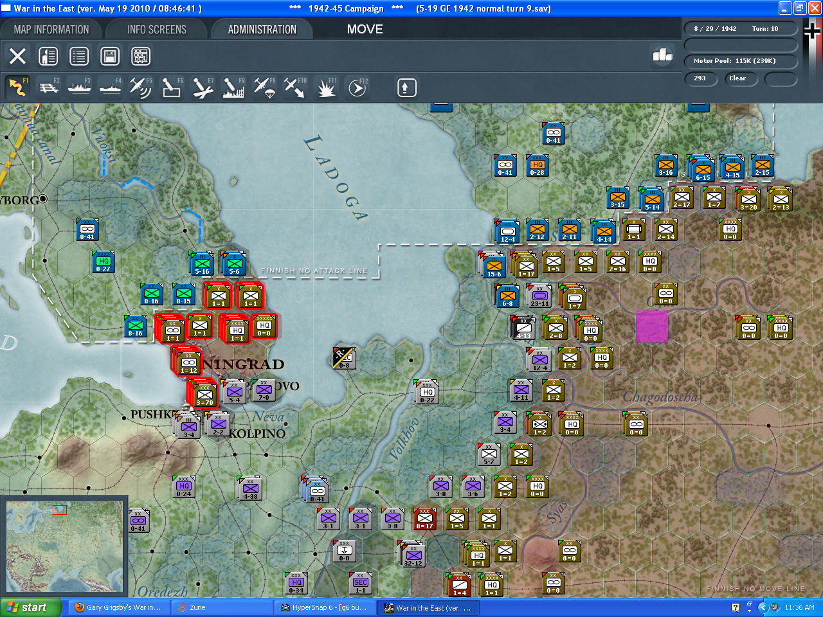Switch to the Zune taskbar item
This screenshot has width=823, height=617.
[x=222, y=607]
